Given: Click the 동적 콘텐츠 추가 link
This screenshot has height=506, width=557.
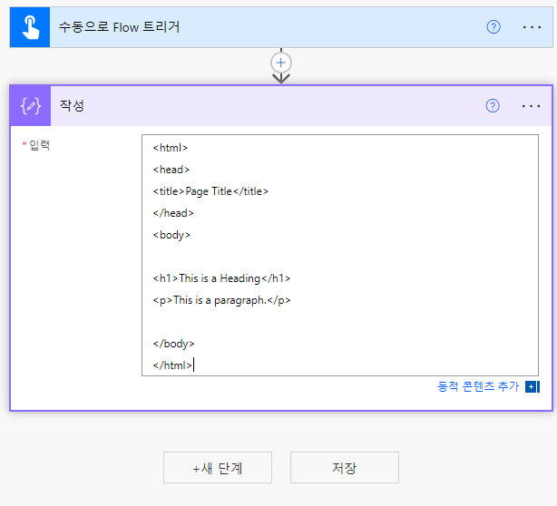Looking at the screenshot, I should pos(478,386).
